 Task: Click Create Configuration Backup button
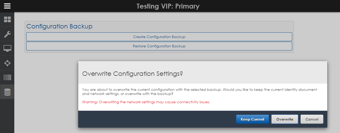159,37
